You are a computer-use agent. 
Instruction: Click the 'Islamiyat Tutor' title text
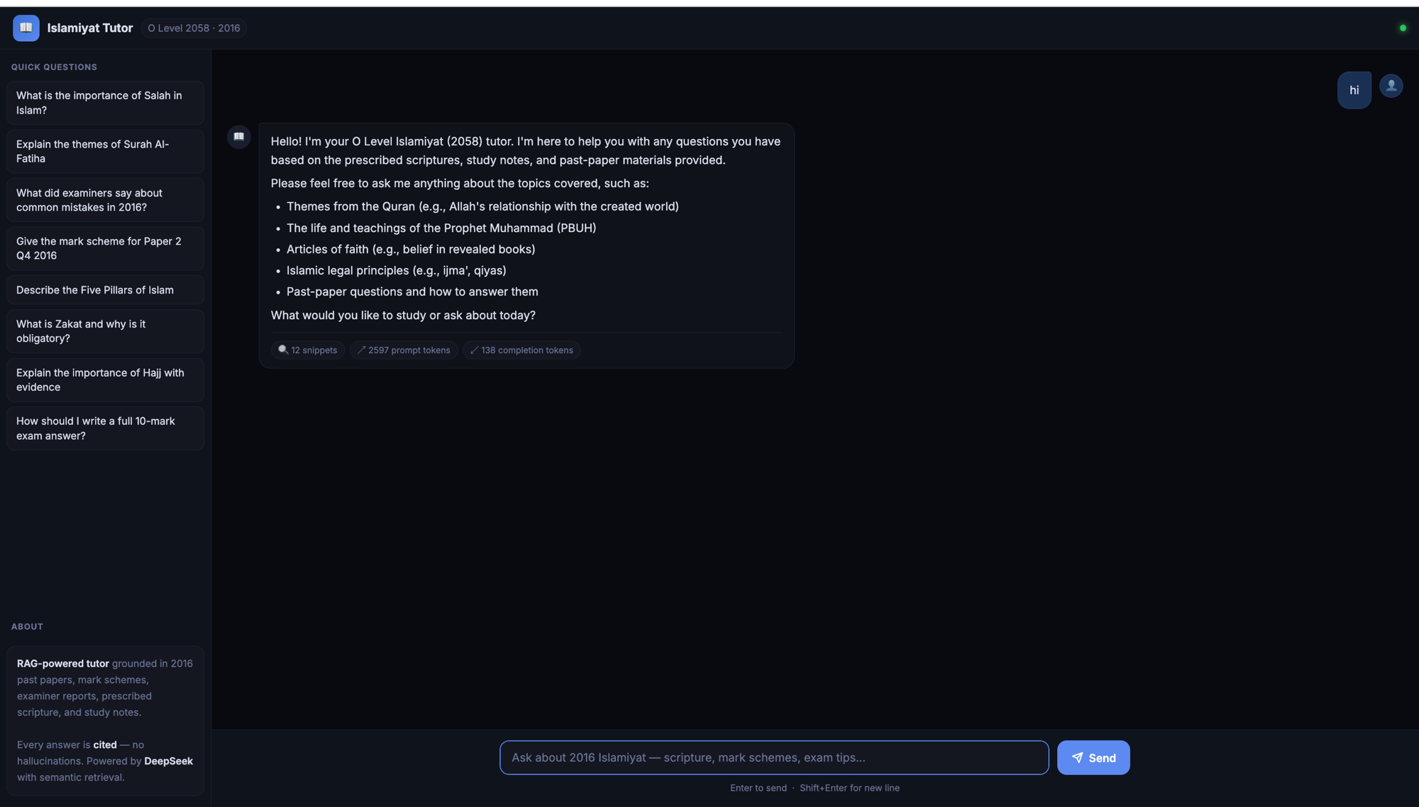coord(90,28)
